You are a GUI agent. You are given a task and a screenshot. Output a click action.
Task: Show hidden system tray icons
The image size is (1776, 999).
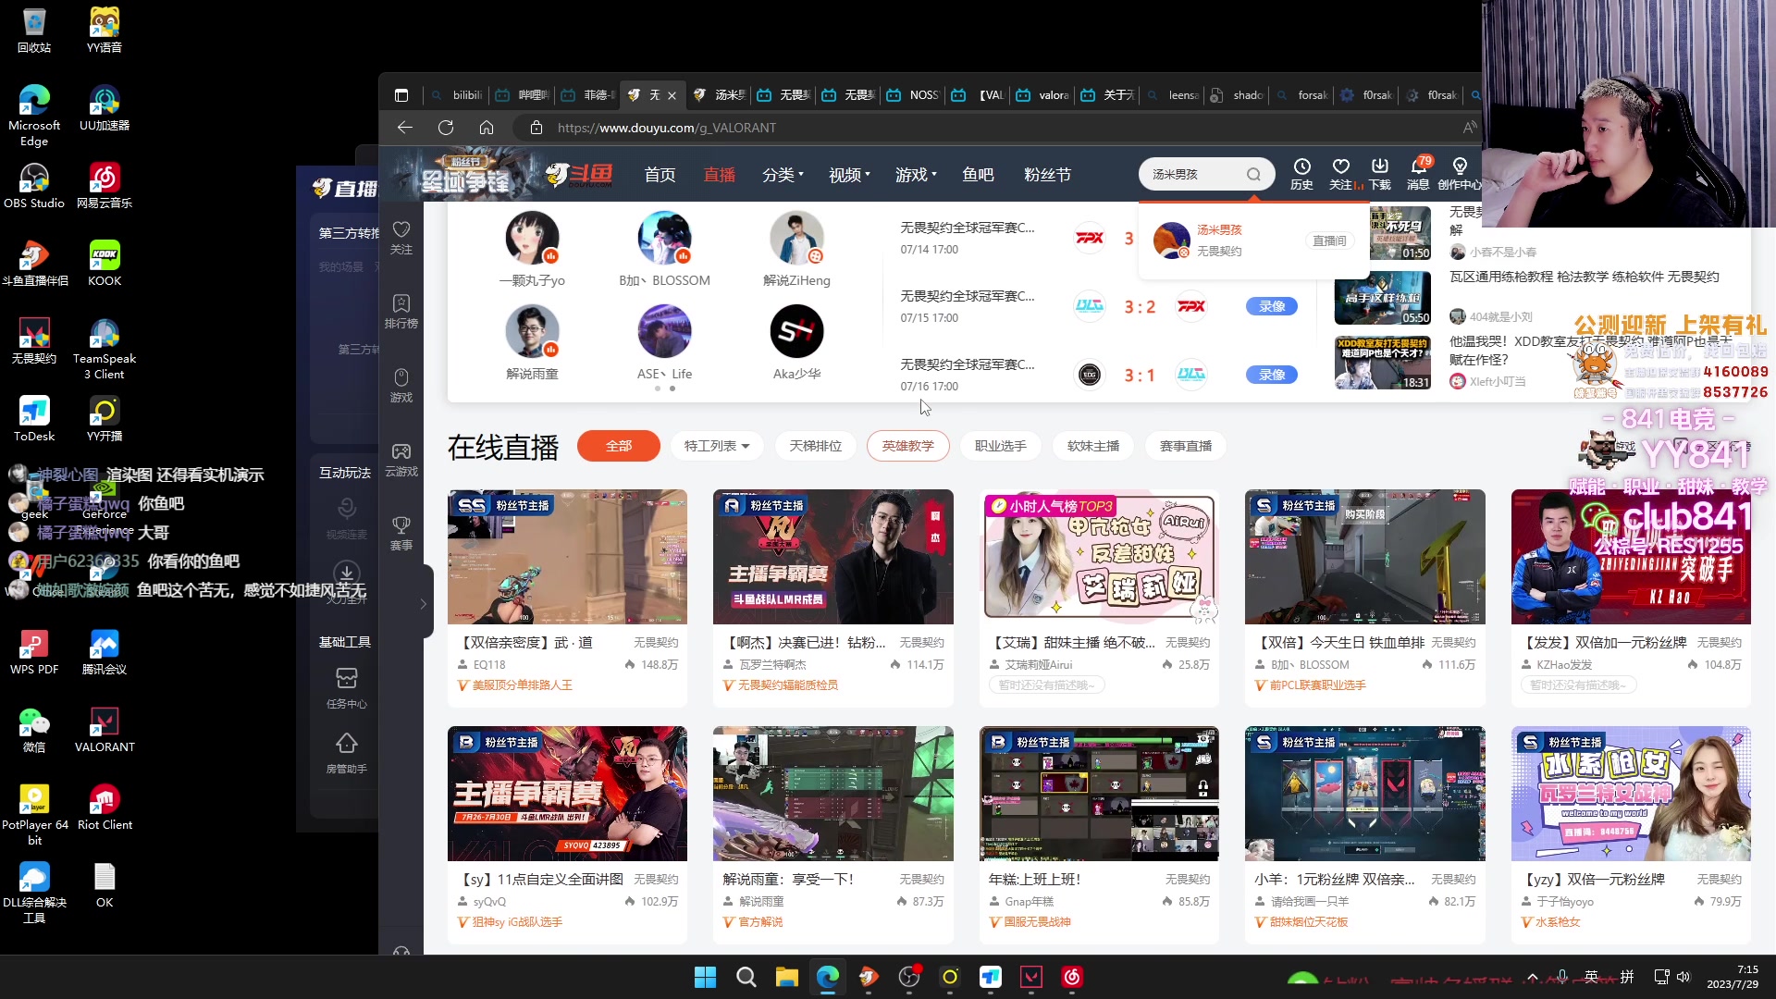[1532, 977]
